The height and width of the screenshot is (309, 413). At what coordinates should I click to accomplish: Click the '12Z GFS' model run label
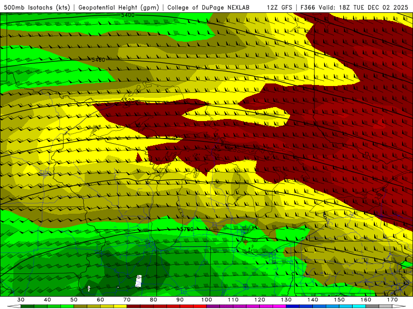(279, 7)
